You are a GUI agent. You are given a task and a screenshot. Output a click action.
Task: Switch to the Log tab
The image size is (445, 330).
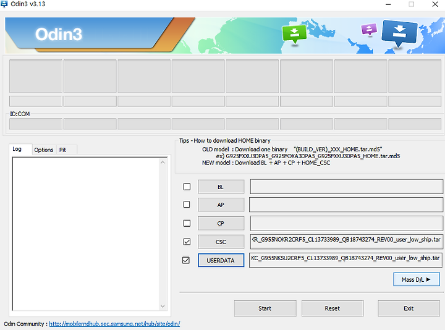[20, 149]
